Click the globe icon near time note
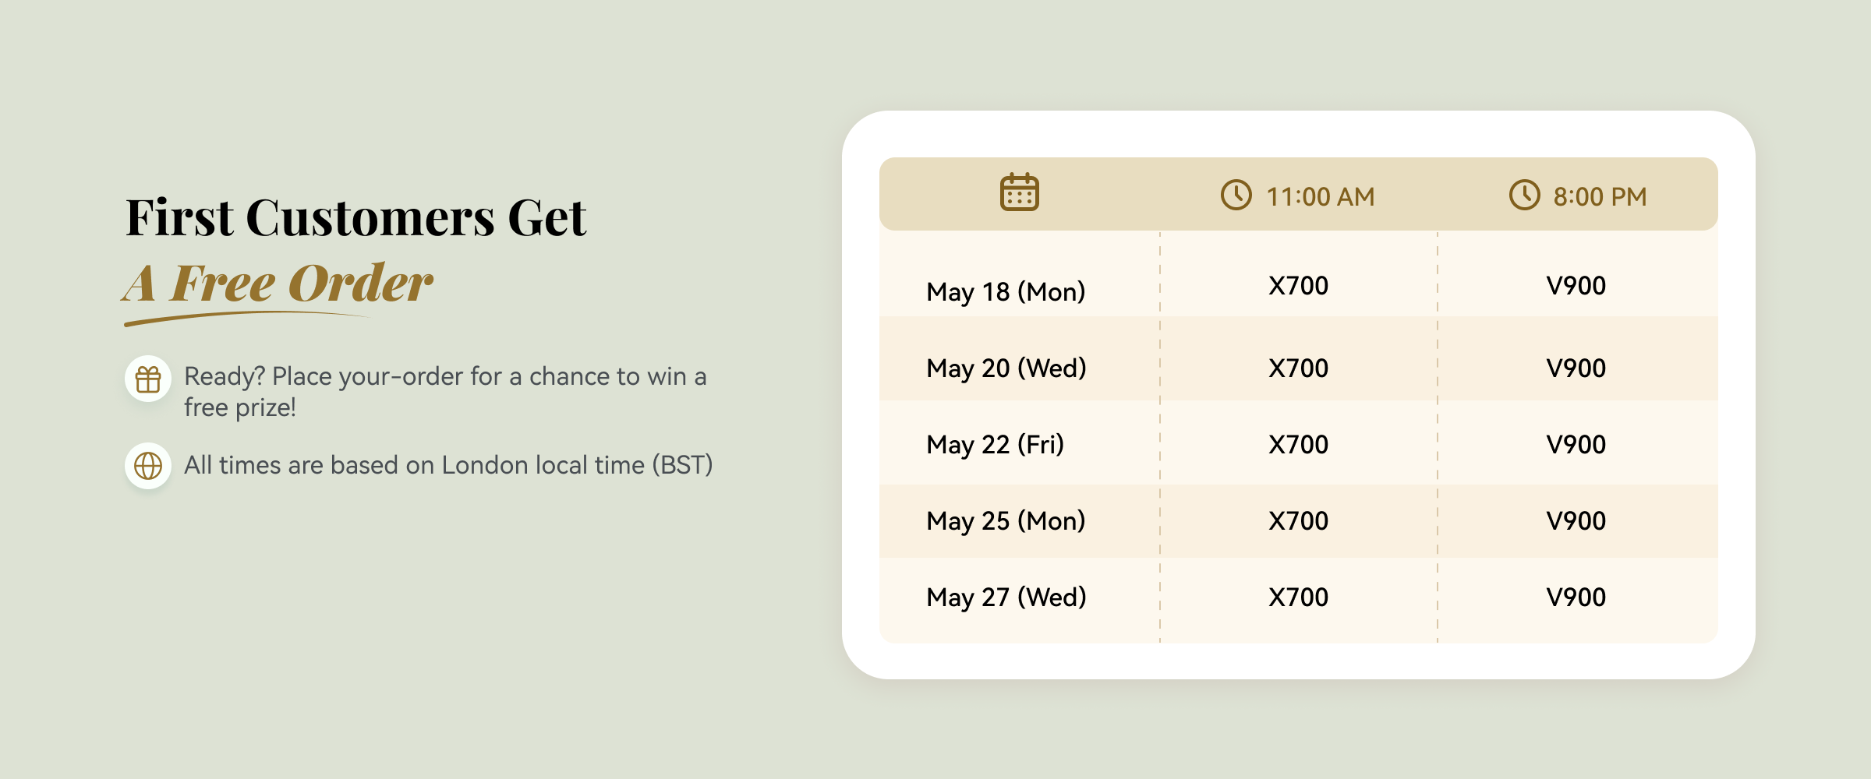1871x779 pixels. tap(148, 466)
